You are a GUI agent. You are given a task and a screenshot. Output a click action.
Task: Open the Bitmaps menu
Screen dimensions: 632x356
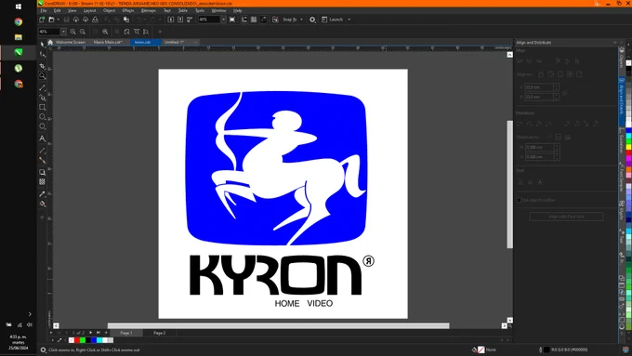pyautogui.click(x=149, y=10)
